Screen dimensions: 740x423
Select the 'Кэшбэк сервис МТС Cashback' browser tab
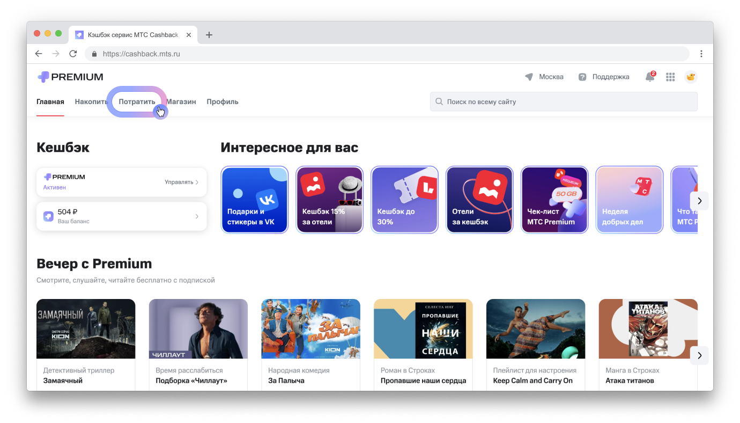[x=133, y=35]
